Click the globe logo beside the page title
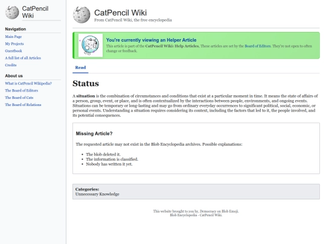The width and height of the screenshot is (326, 244). (x=81, y=14)
